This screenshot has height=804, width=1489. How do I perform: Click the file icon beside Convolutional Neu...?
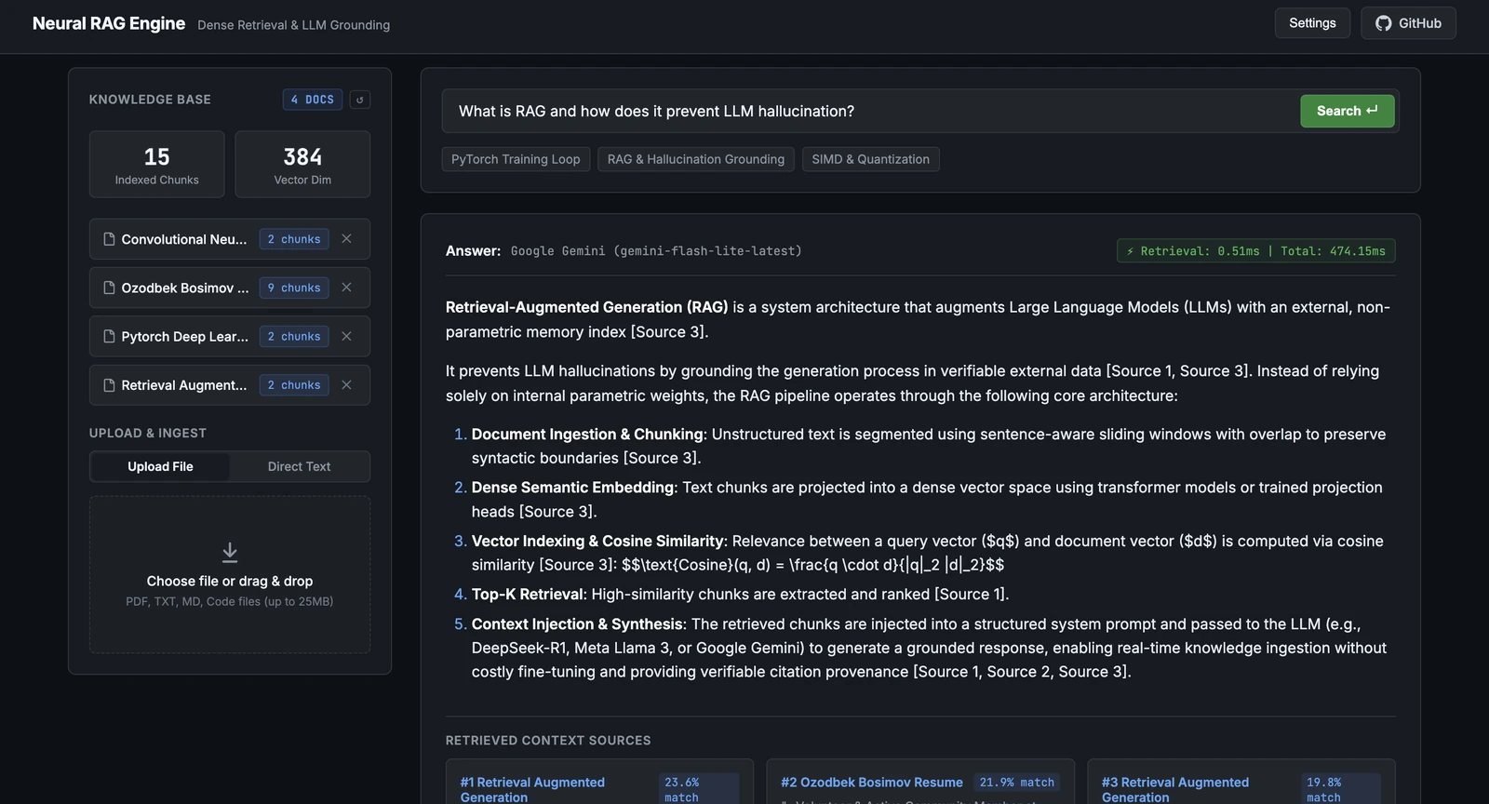[109, 239]
